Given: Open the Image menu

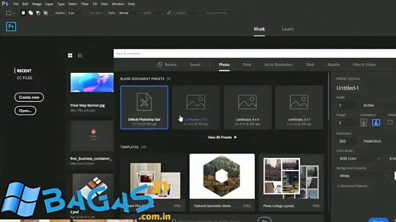Looking at the screenshot, I should [37, 4].
